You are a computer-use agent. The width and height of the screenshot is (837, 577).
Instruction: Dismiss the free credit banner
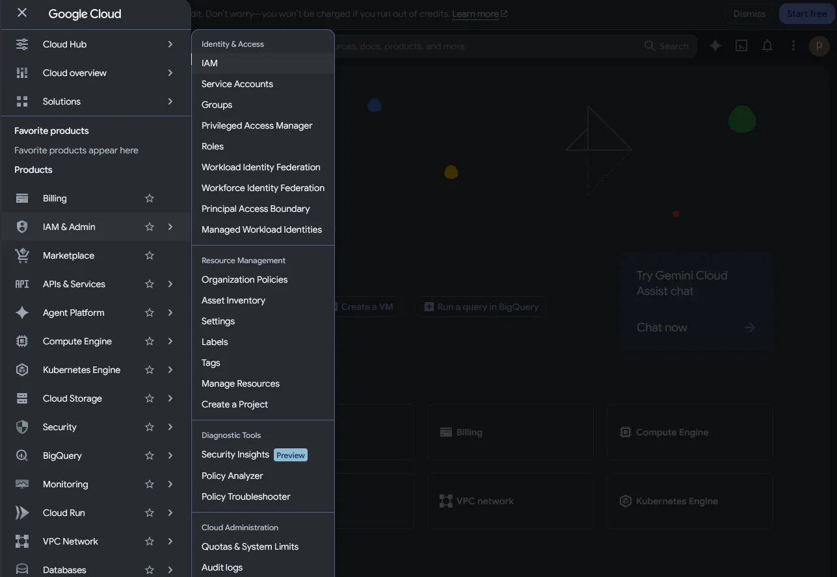[749, 14]
